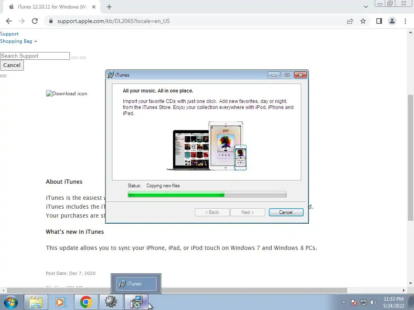
Task: Bookmark the page with the star icon
Action: [363, 21]
